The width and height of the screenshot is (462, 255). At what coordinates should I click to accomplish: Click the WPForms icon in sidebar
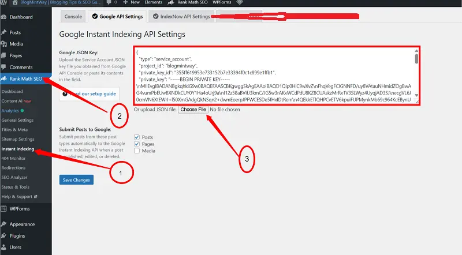(5, 209)
